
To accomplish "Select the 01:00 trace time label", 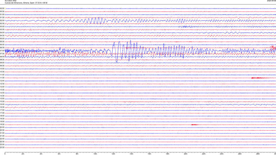I will click(x=2, y=15).
